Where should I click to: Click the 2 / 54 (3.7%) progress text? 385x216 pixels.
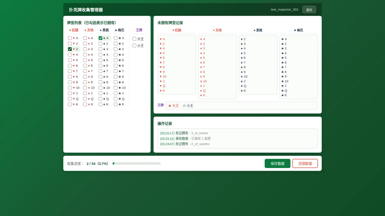(x=97, y=163)
